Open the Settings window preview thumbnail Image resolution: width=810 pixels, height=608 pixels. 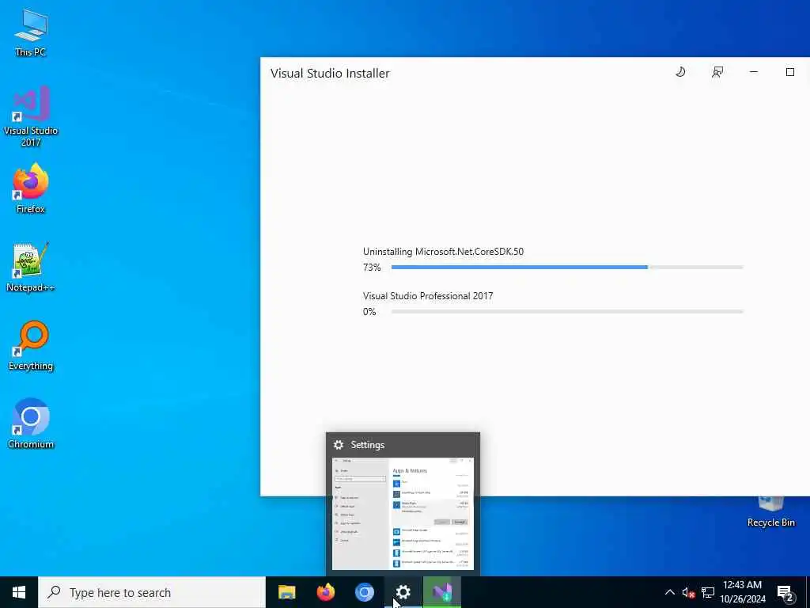pyautogui.click(x=403, y=513)
